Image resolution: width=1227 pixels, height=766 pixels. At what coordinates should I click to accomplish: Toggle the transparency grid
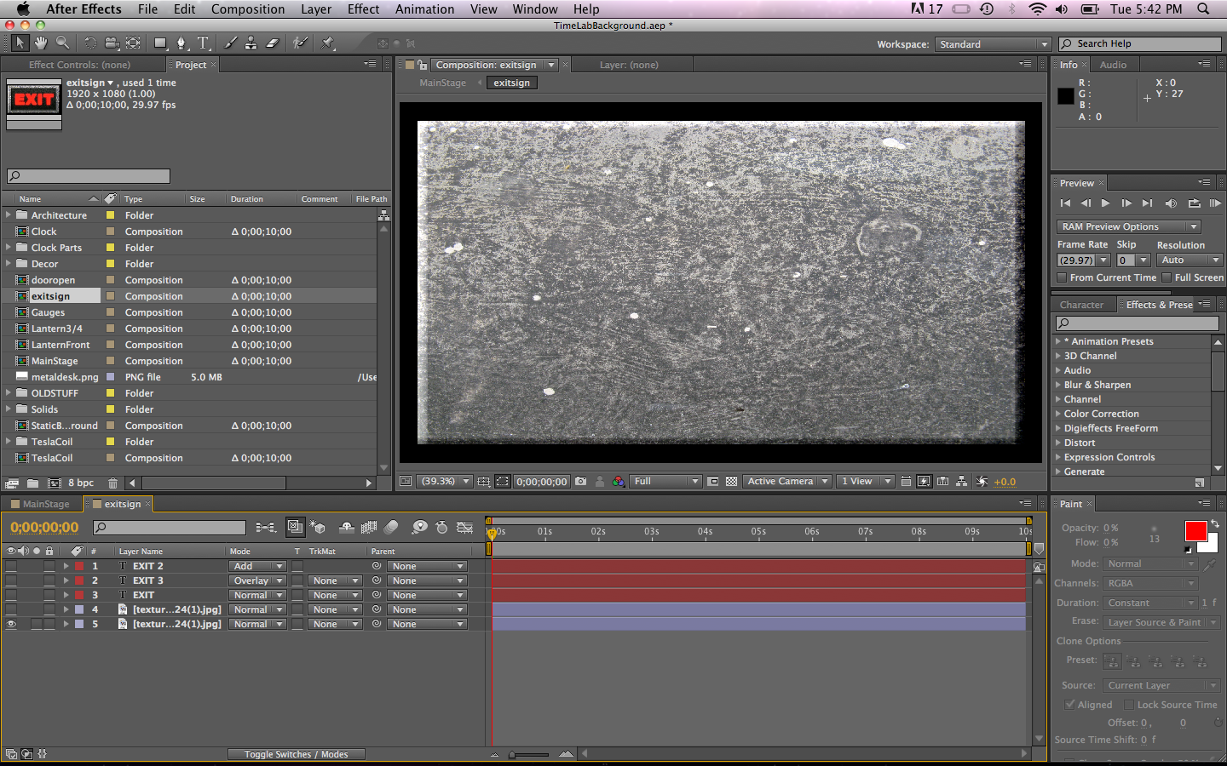point(731,481)
